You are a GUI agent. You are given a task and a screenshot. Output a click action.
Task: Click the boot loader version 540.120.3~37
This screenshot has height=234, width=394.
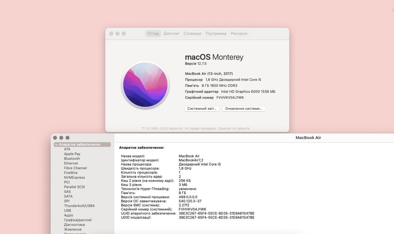click(x=190, y=201)
